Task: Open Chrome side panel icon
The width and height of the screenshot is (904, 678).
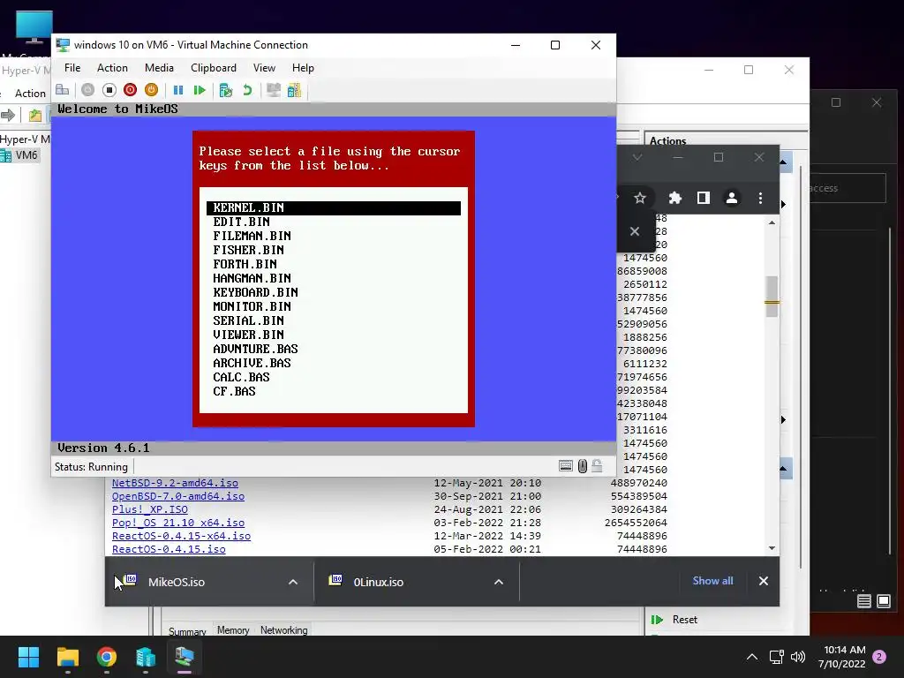Action: pos(704,199)
